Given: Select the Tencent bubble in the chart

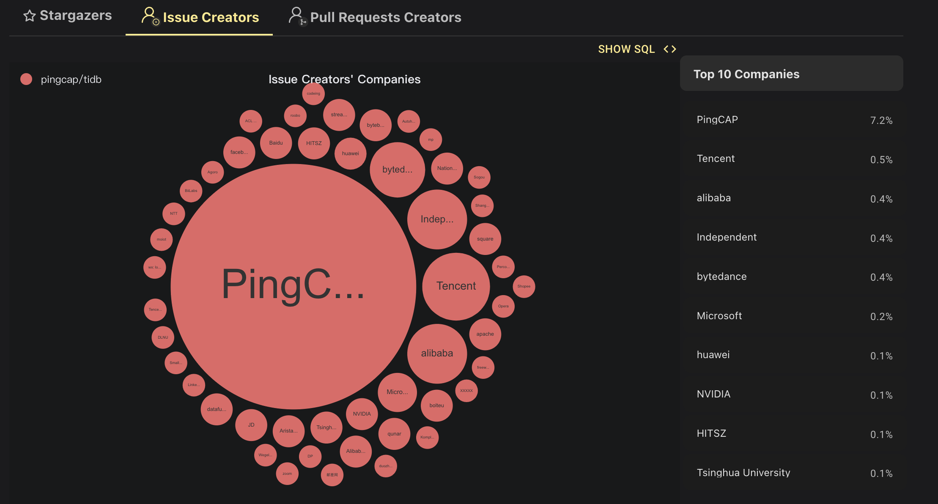Looking at the screenshot, I should [456, 286].
